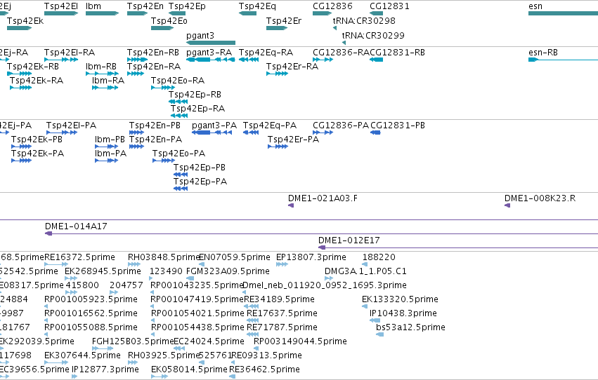Select the Tsp42Eo-RA transcript

click(x=163, y=88)
